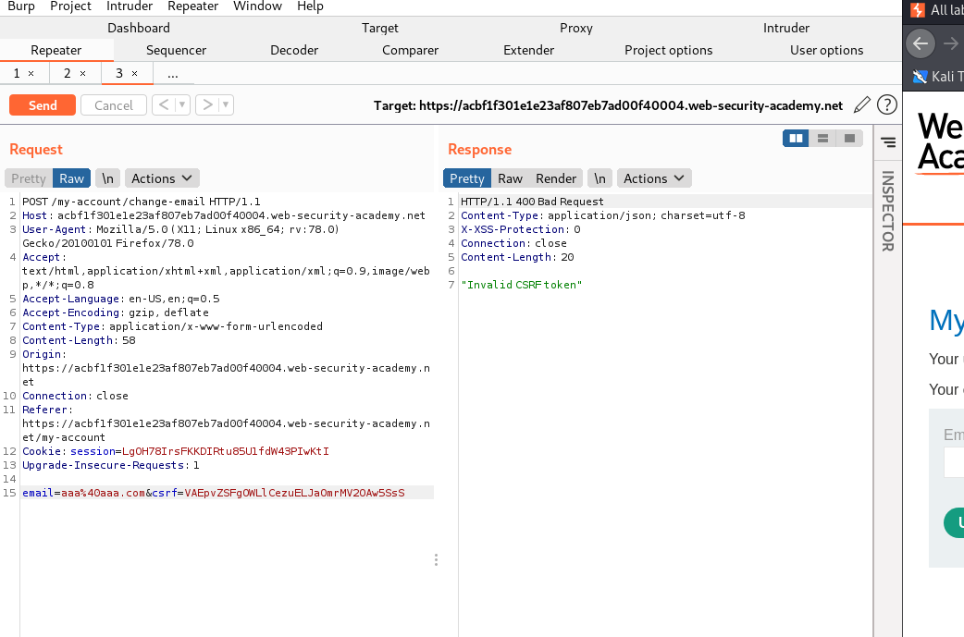
Task: Click the "Invalid CSRF token" response body
Action: [522, 285]
